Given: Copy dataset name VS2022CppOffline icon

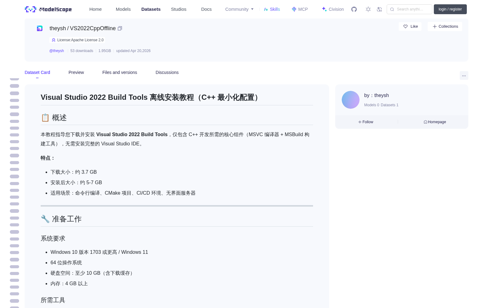Looking at the screenshot, I should pos(120,28).
